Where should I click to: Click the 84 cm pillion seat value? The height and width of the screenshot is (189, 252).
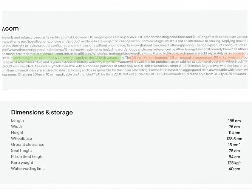pyautogui.click(x=234, y=157)
